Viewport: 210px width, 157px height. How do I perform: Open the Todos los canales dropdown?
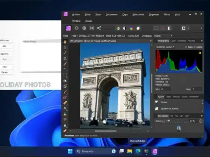tap(165, 47)
